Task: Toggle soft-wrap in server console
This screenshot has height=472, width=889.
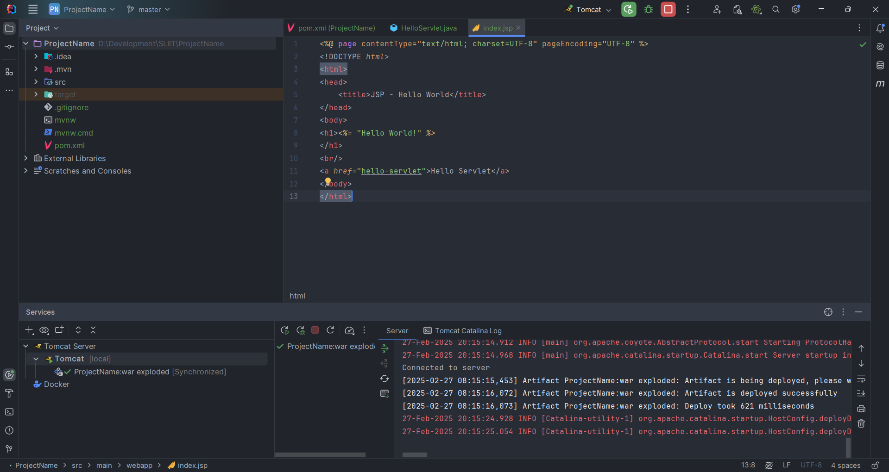Action: (x=861, y=379)
